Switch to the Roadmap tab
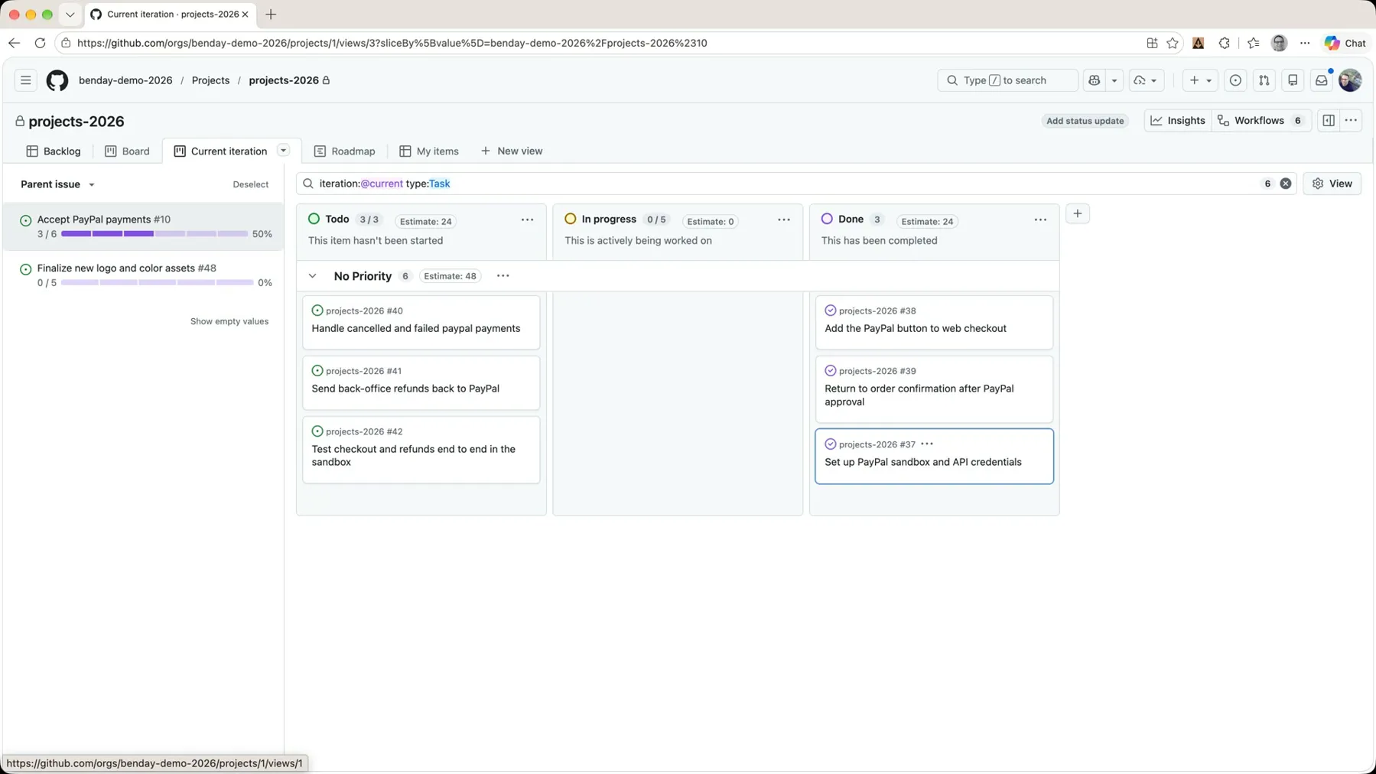Viewport: 1376px width, 774px height. pyautogui.click(x=345, y=151)
